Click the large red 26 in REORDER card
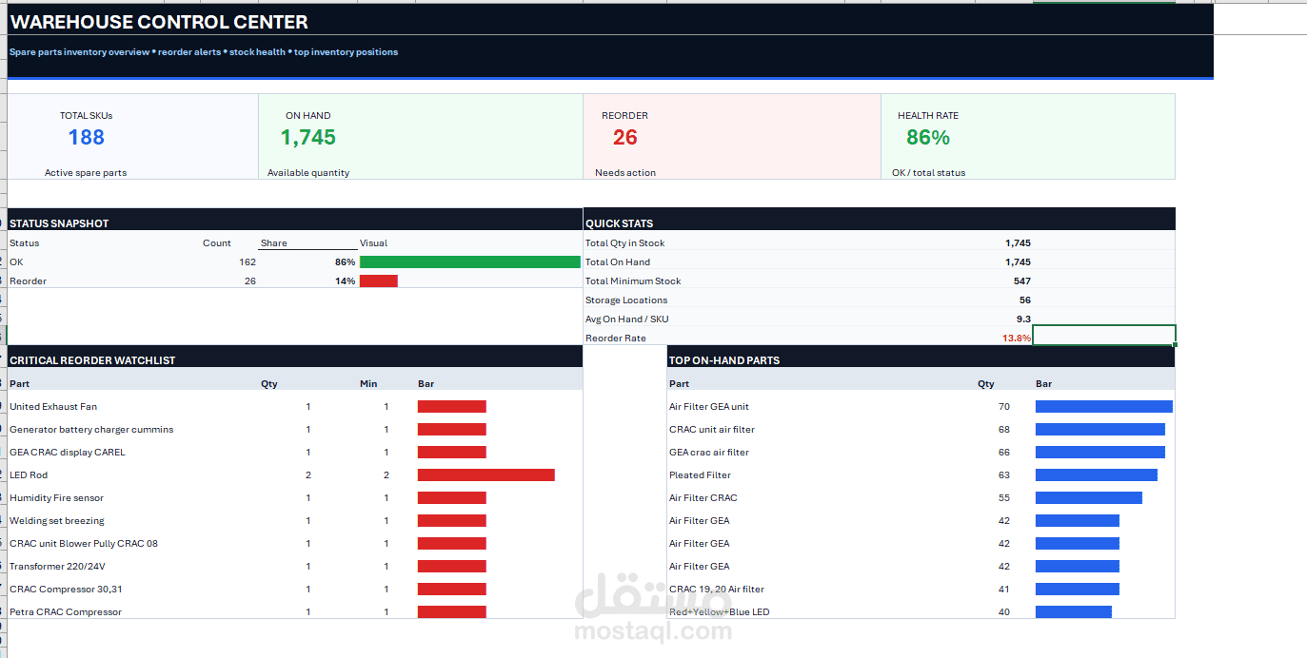1307x658 pixels. click(x=624, y=137)
